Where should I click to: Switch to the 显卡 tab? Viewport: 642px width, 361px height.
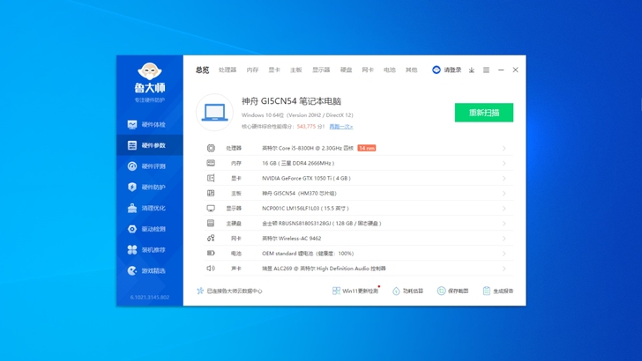pyautogui.click(x=274, y=70)
